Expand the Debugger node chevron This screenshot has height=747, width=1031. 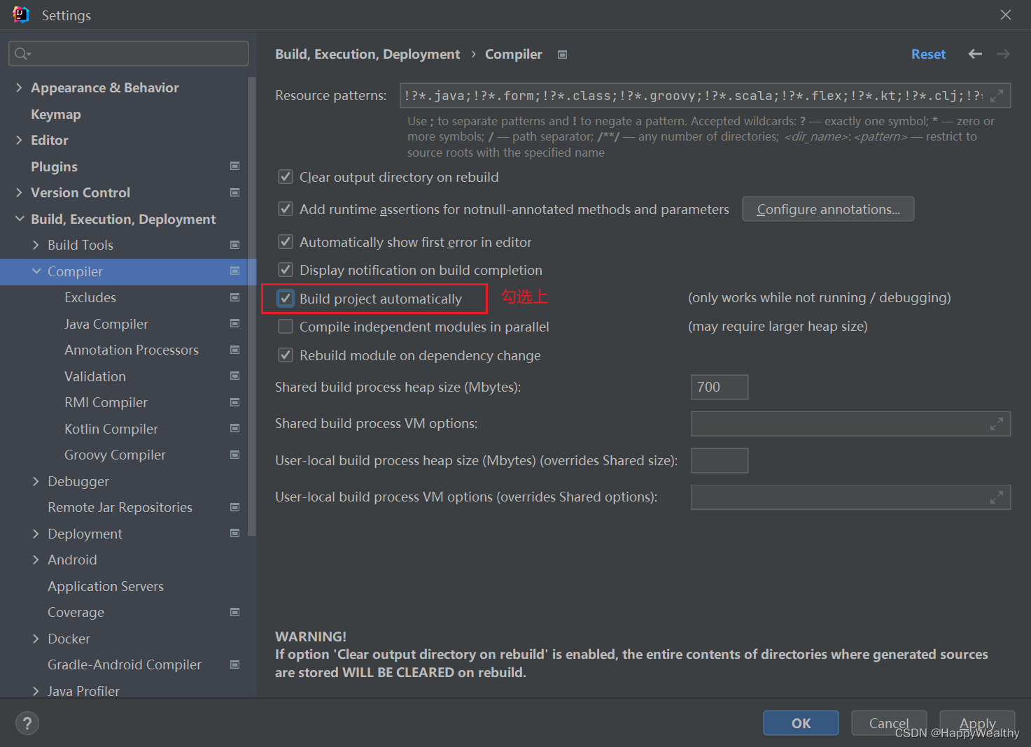point(36,481)
